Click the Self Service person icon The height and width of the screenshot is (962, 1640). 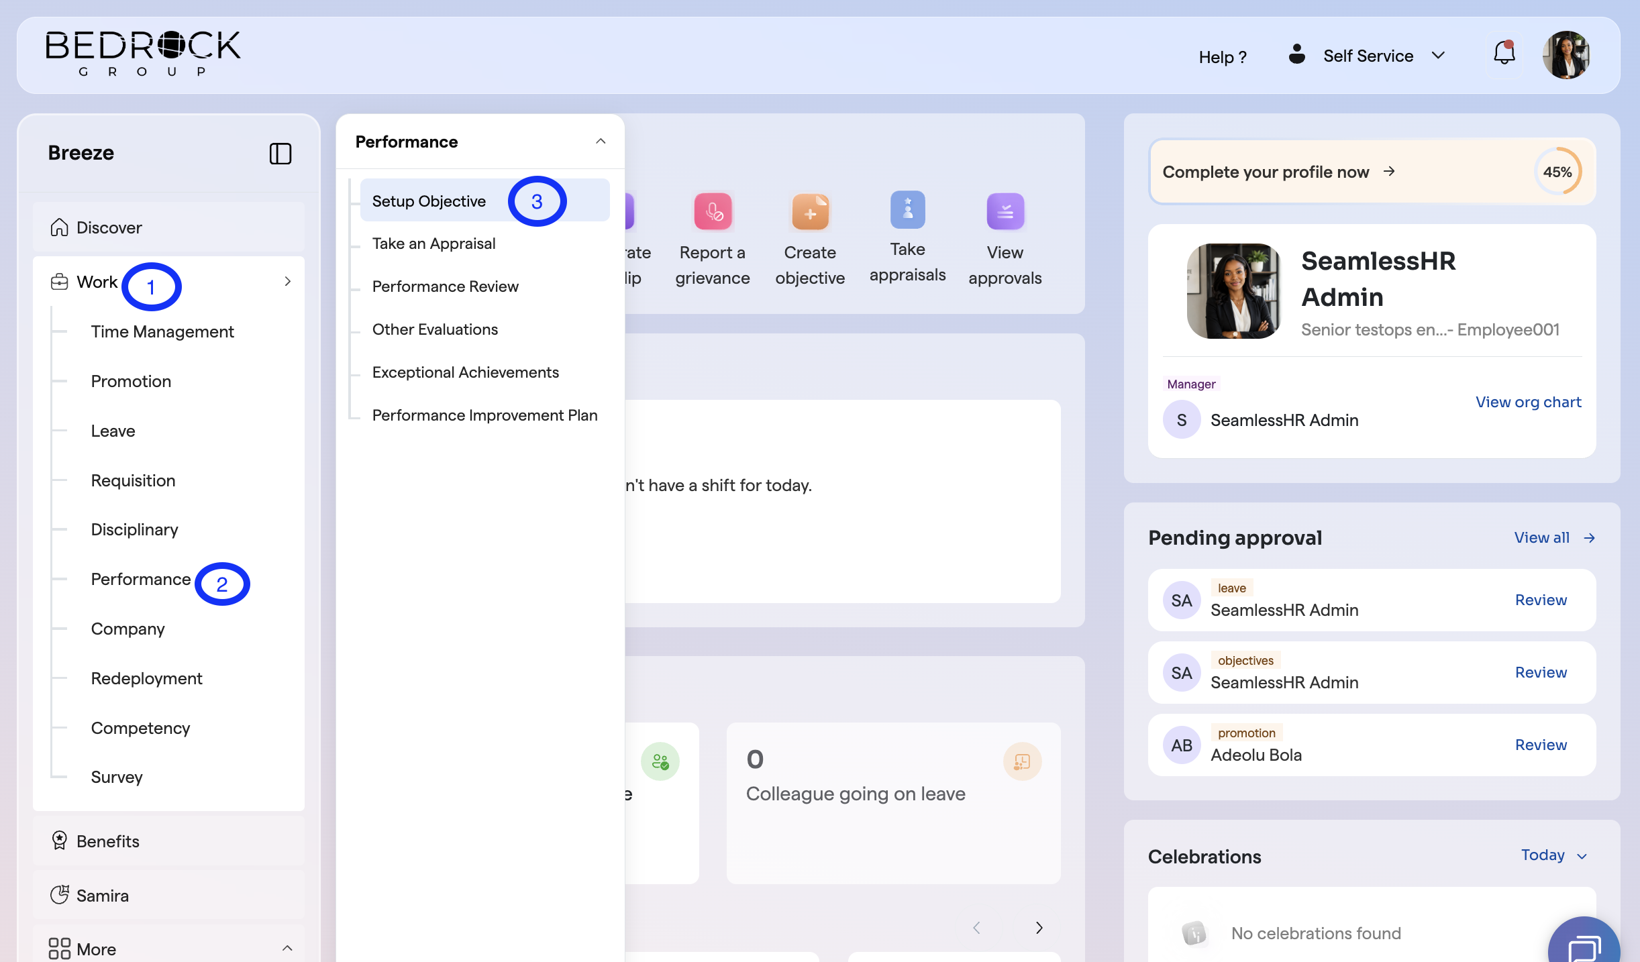[1296, 54]
